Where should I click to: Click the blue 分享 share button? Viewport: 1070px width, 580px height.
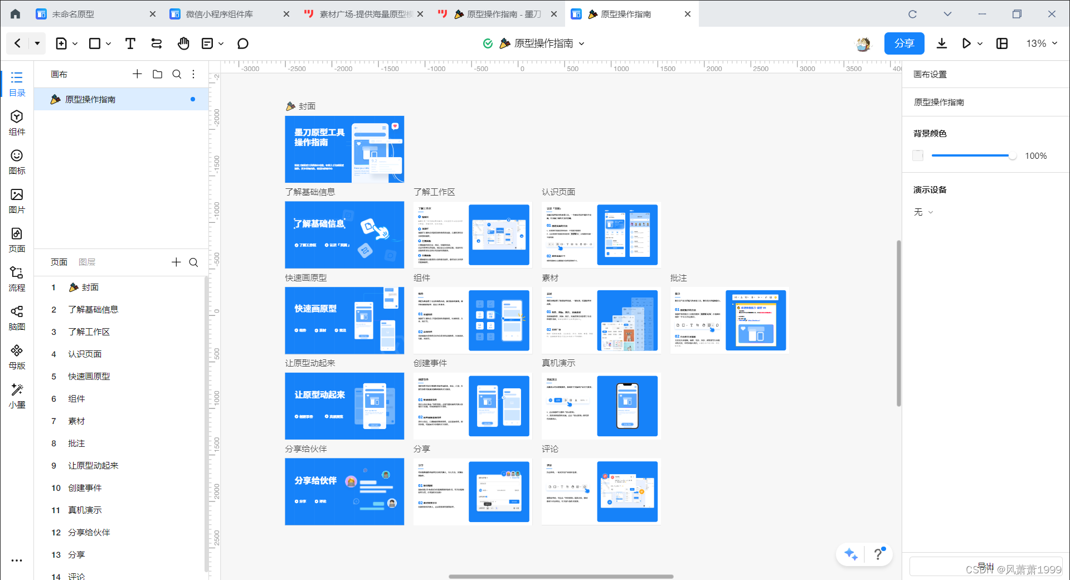904,43
